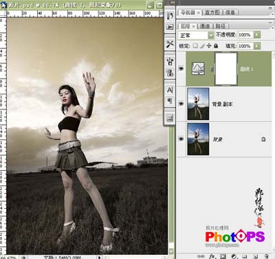
Task: Hide the 曲线 1 curves layer
Action: (181, 69)
